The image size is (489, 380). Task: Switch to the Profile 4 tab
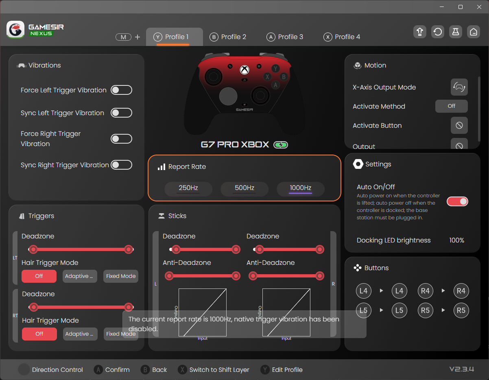tap(342, 37)
